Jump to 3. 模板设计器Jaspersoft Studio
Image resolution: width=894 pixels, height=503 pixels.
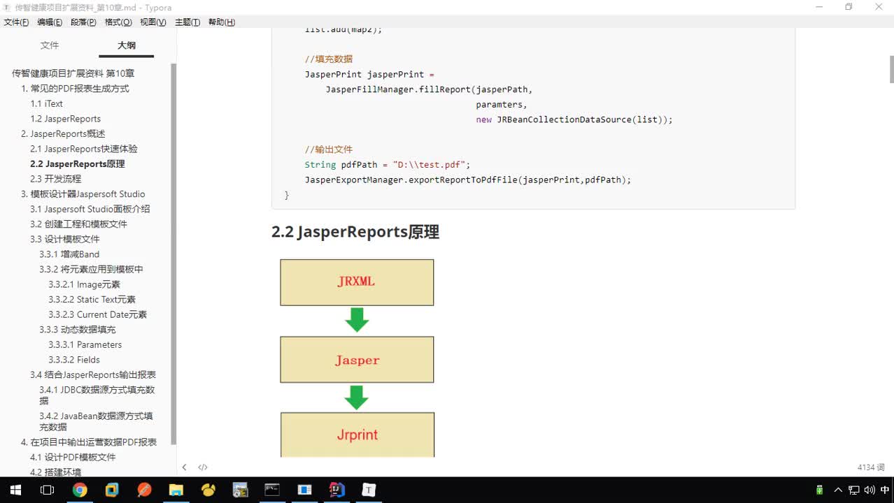pos(83,194)
